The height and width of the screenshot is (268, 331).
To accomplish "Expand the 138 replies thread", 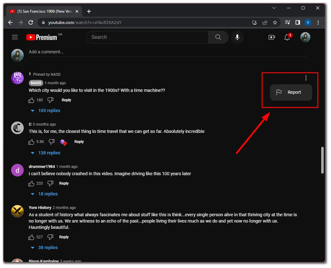I will (46, 153).
